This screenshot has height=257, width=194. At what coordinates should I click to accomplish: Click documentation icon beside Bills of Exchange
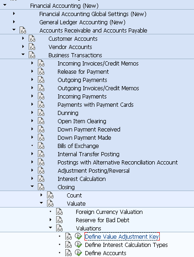coord(41,146)
